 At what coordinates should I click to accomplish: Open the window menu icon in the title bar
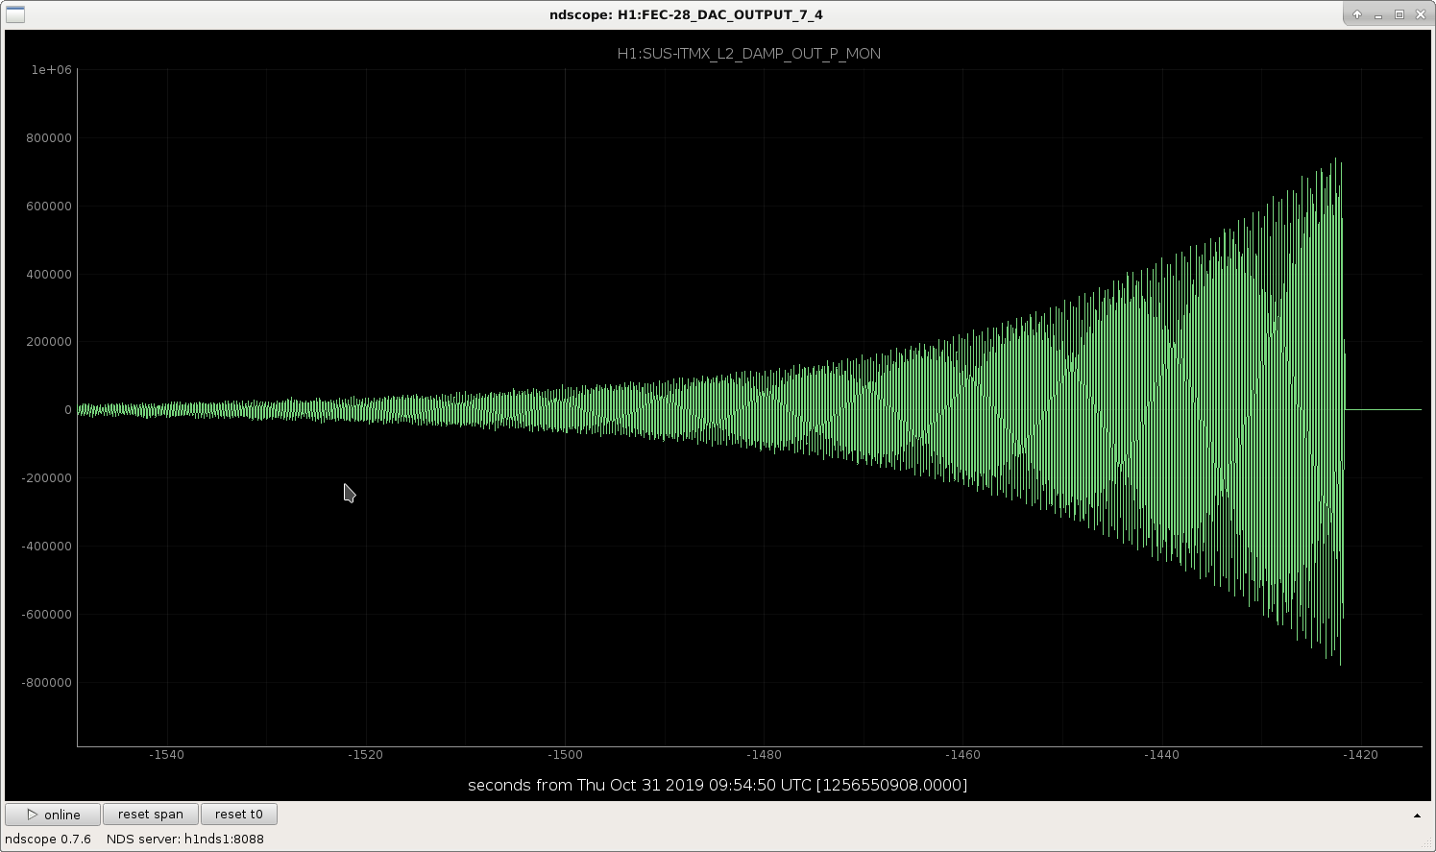click(14, 14)
